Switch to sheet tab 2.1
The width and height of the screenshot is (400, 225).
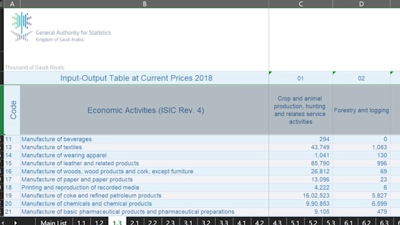[135, 221]
